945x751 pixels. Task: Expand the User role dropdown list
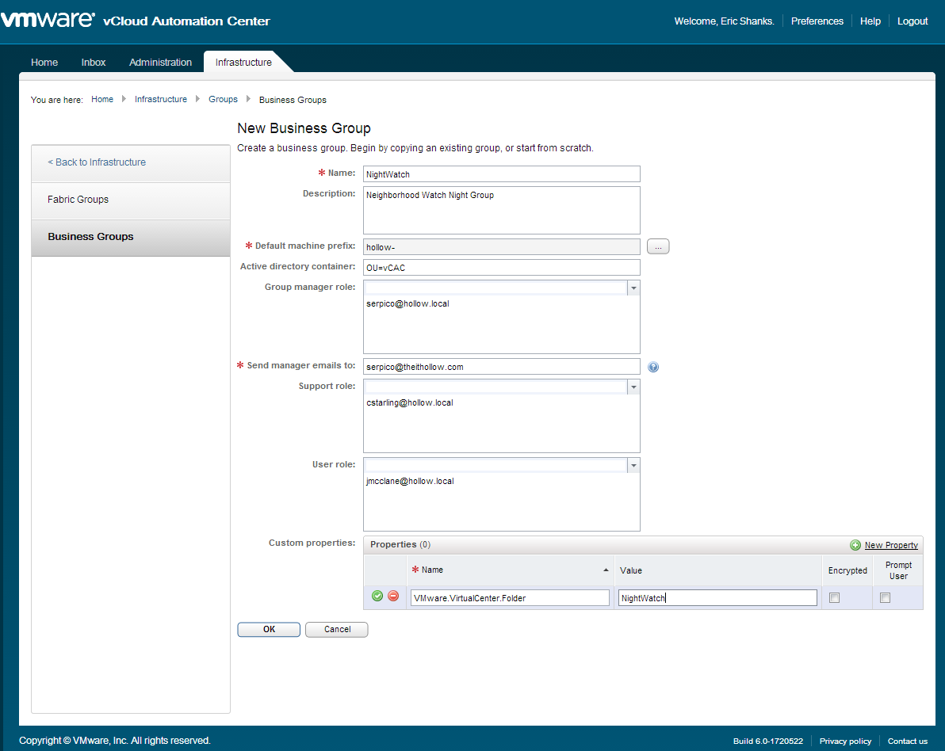633,466
